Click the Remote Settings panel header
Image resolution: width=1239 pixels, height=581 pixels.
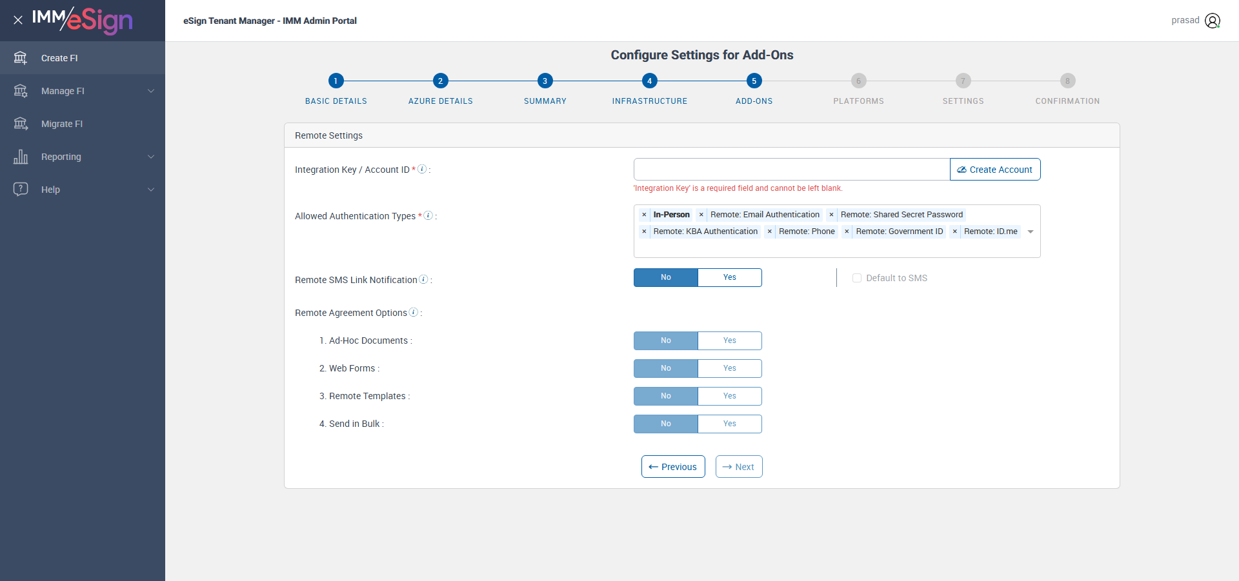702,135
